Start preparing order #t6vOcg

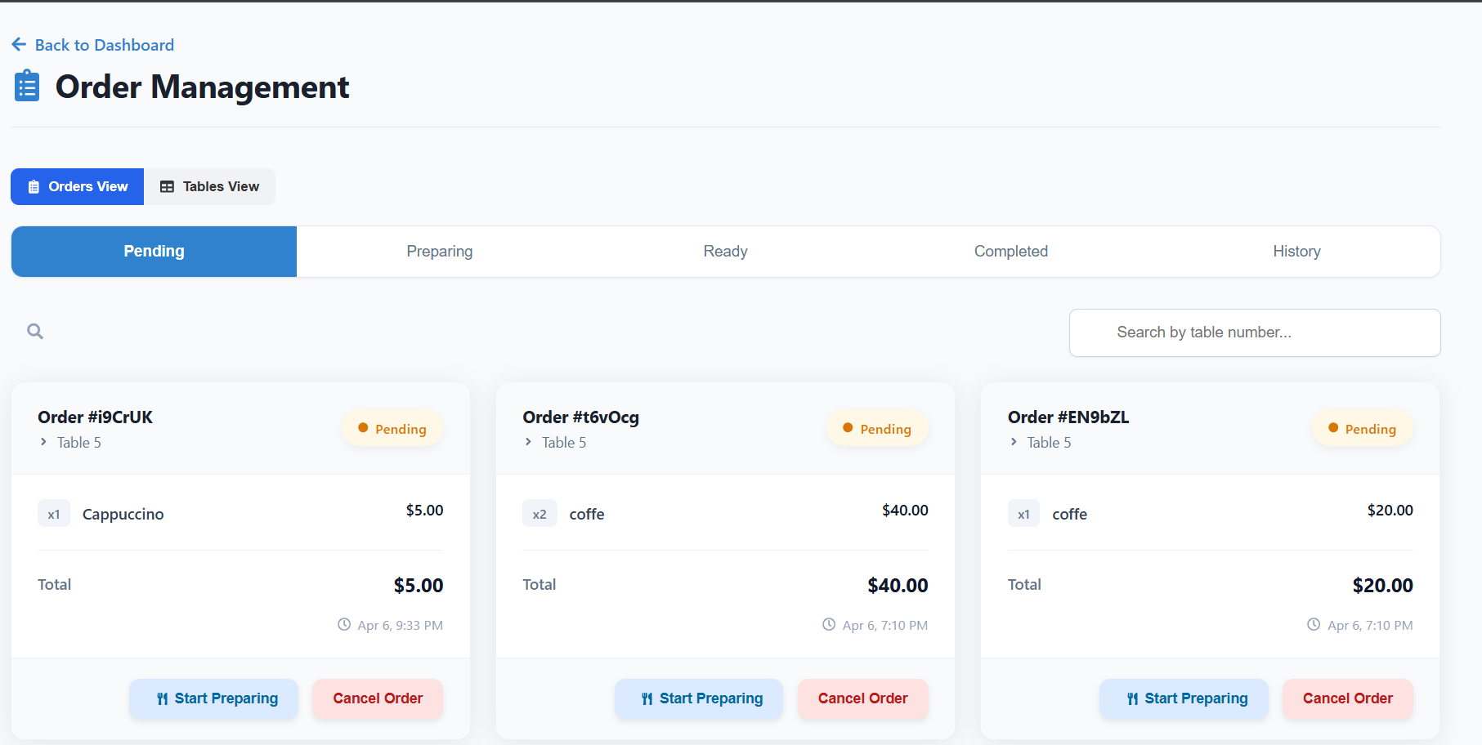(x=699, y=698)
